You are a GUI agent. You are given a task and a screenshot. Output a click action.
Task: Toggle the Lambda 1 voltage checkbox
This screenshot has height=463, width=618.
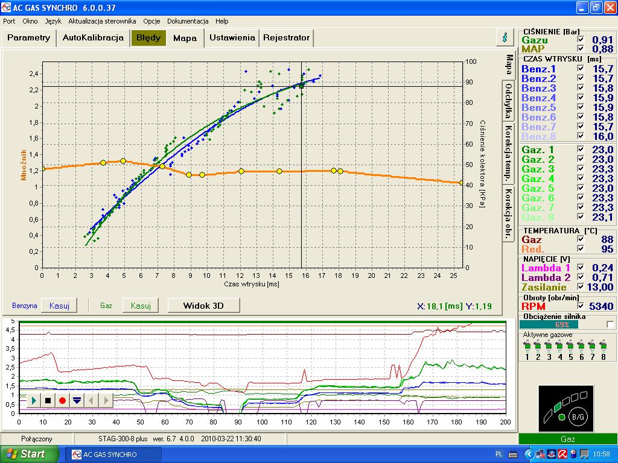pyautogui.click(x=581, y=268)
